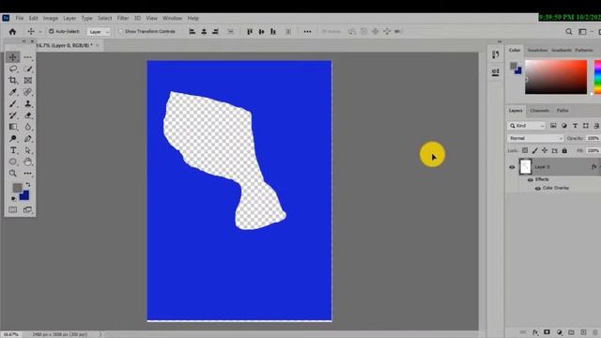Select the Gradient tool
Viewport: 601px width, 338px height.
pos(12,127)
